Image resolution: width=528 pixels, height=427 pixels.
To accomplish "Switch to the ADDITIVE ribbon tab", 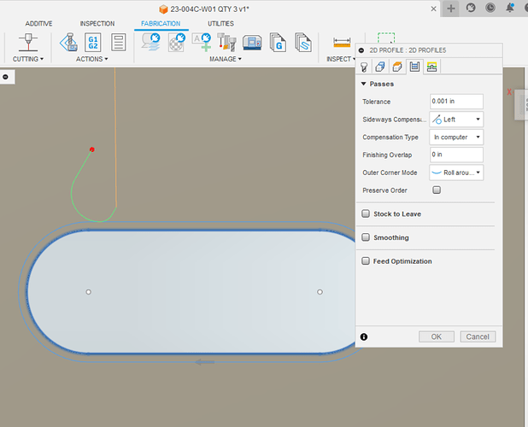I will click(x=38, y=24).
